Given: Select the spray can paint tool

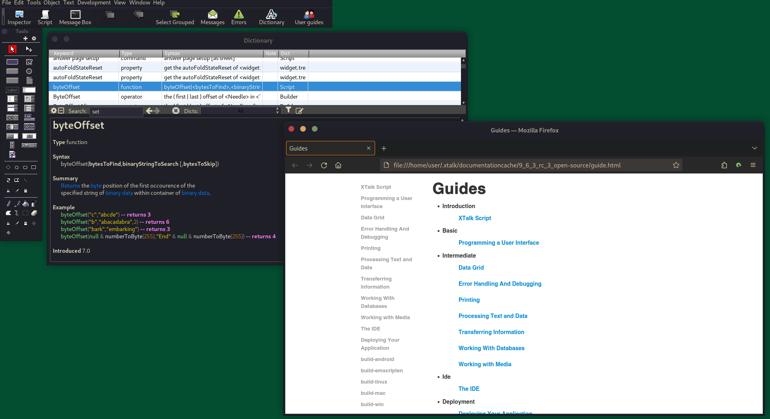Looking at the screenshot, I should (34, 204).
